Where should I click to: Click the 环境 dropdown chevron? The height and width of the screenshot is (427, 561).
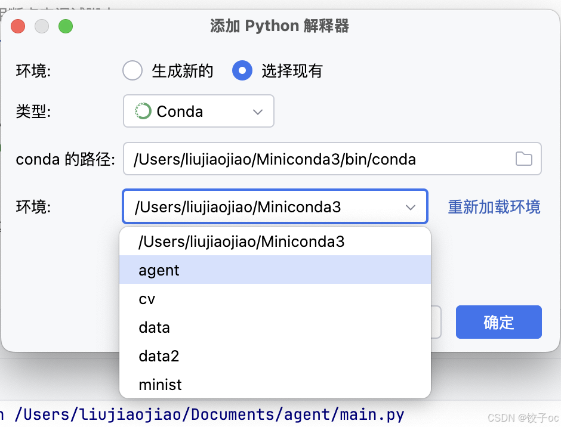coord(411,207)
